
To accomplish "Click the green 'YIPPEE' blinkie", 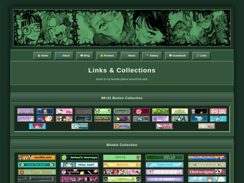I will [x=122, y=157].
